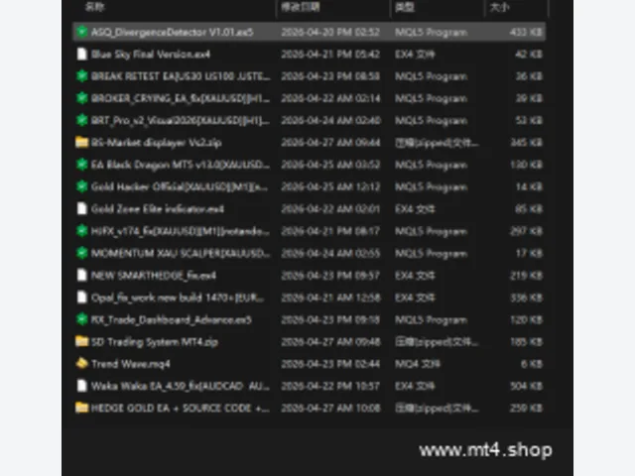This screenshot has height=476, width=635.
Task: Select file name Gold Zone Elite indicator.ex4
Action: [x=158, y=209]
